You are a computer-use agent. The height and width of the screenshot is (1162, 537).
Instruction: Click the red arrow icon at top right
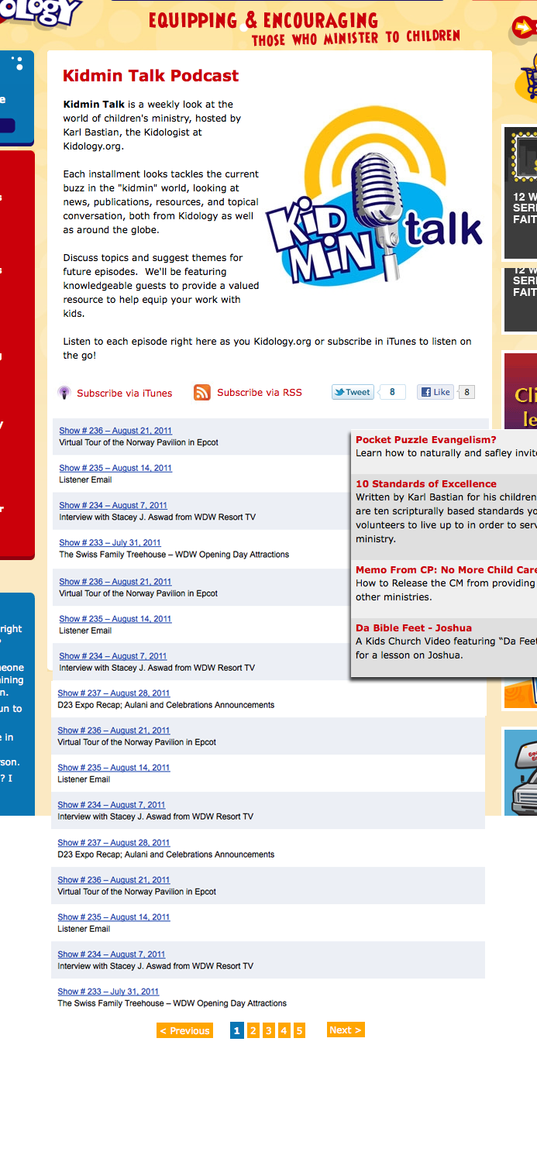[x=524, y=29]
